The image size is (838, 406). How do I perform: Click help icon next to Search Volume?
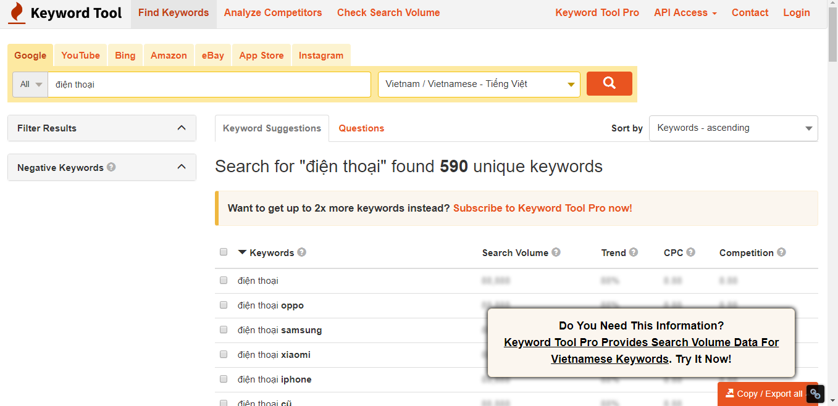(x=556, y=252)
